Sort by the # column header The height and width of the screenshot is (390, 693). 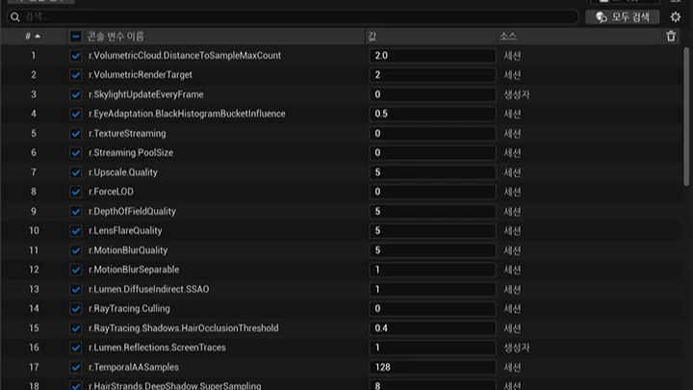(32, 37)
